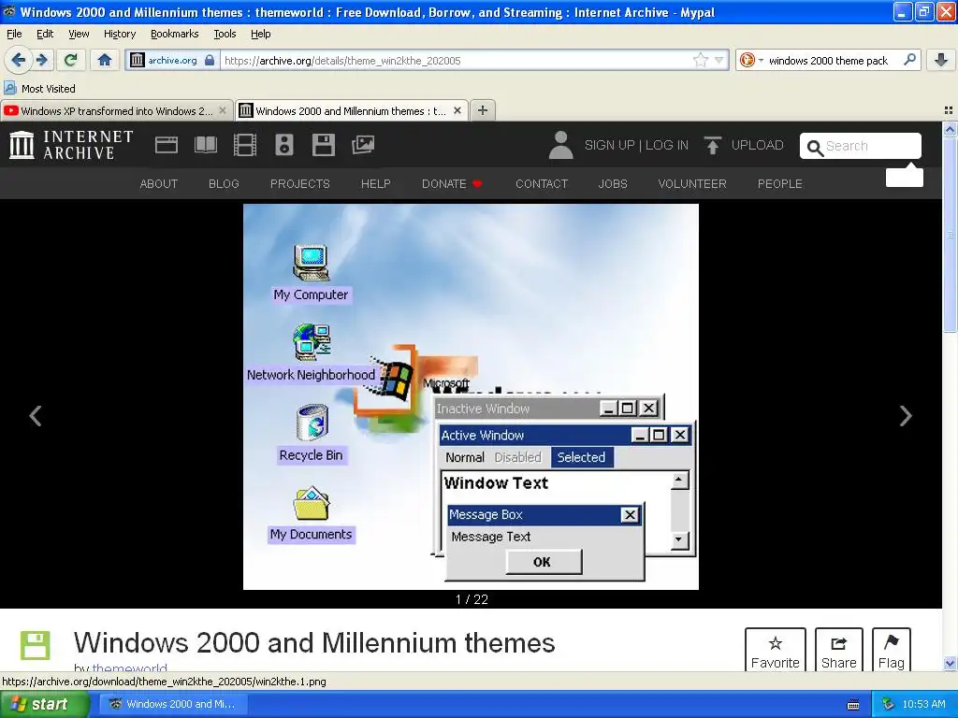Open the Tools menu
Screen dimensions: 958x718
[x=225, y=34]
